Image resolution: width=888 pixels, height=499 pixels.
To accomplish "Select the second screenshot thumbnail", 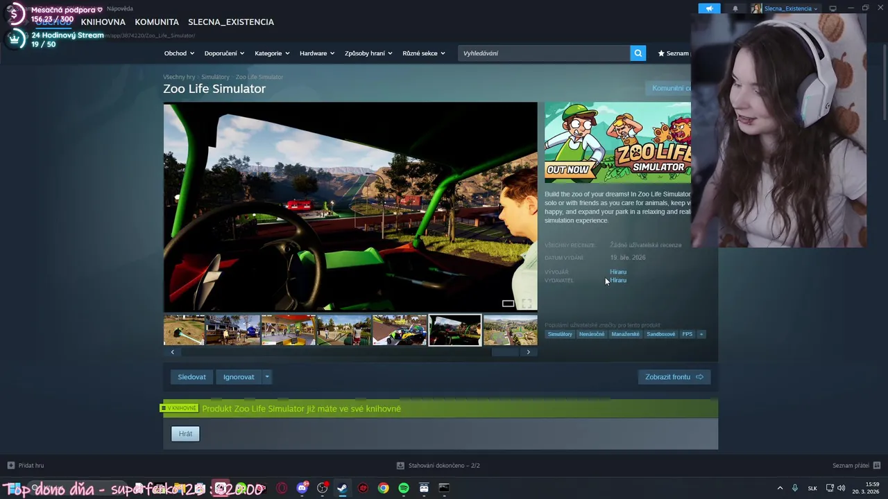I will point(232,330).
